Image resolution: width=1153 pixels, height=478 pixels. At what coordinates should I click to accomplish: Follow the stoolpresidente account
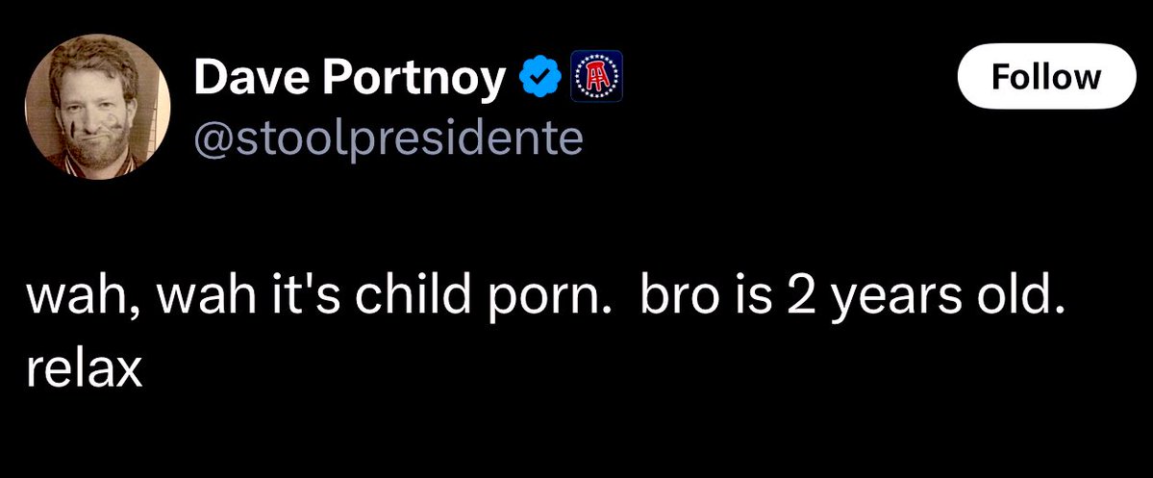[1046, 75]
